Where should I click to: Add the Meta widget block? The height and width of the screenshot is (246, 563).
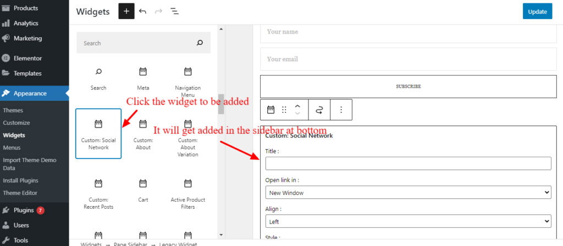[143, 78]
